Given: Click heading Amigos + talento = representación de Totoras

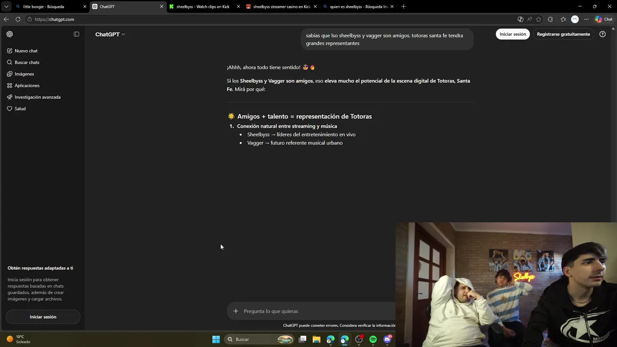Looking at the screenshot, I should click(299, 116).
